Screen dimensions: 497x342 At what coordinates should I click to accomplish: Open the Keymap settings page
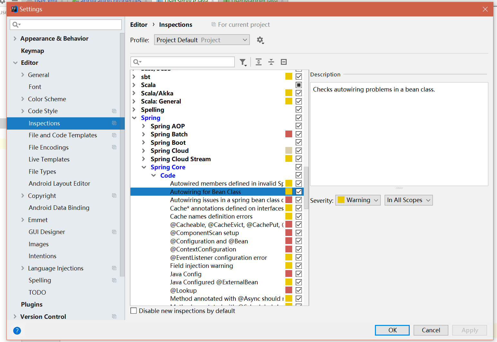(x=33, y=51)
